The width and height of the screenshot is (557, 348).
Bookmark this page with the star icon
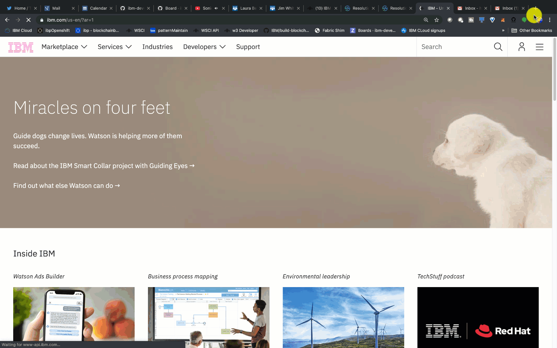click(x=436, y=20)
